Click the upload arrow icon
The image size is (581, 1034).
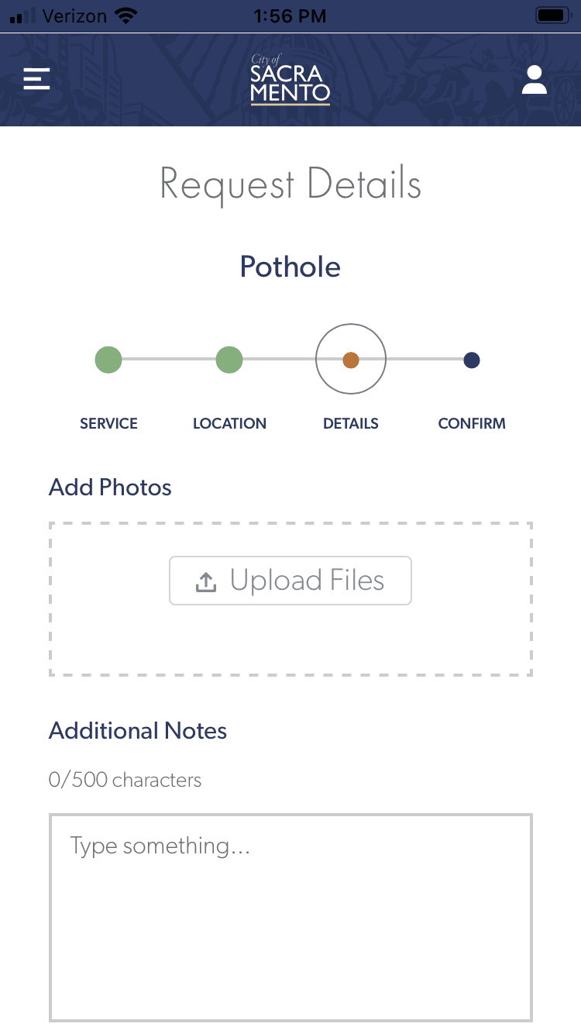coord(205,581)
